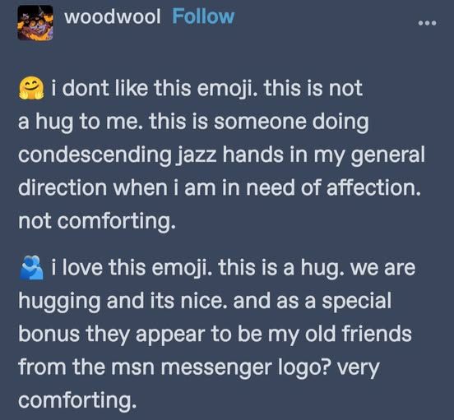Click the word "hugging" in second paragraph

[x=60, y=302]
